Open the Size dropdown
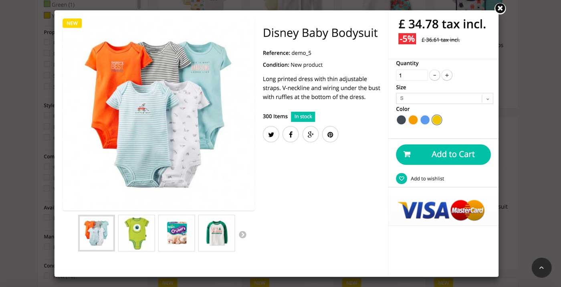Screen dimensions: 561x287 tap(444, 99)
